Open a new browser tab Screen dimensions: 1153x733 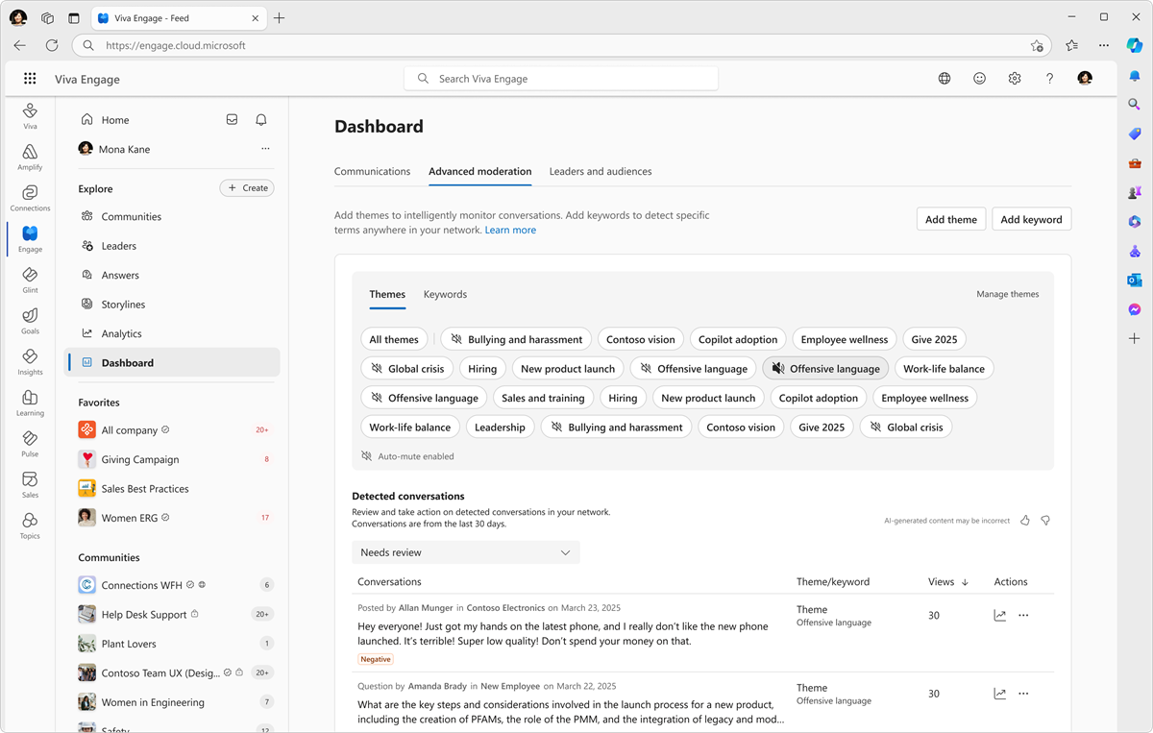(x=279, y=17)
